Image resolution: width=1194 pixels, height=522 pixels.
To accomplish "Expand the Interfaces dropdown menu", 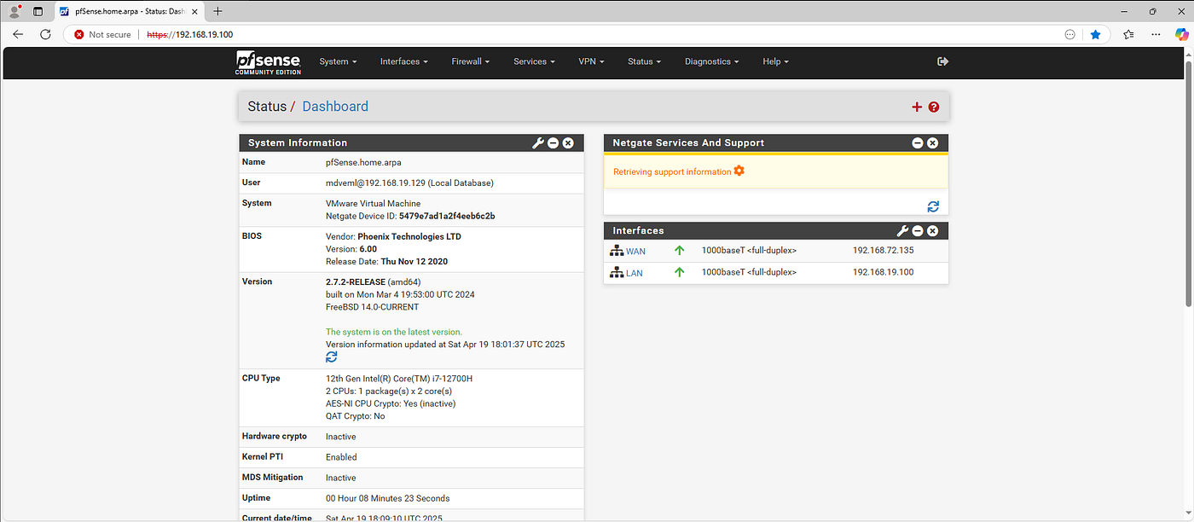I will point(404,61).
